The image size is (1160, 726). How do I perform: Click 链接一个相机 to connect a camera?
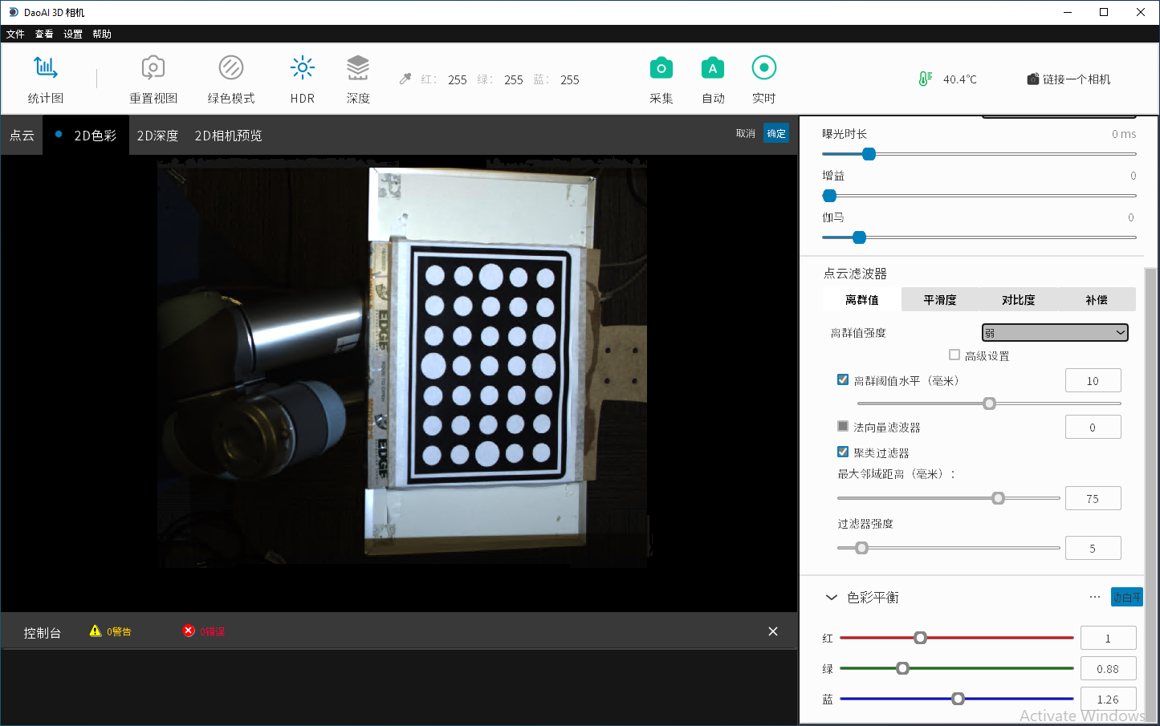pos(1068,79)
